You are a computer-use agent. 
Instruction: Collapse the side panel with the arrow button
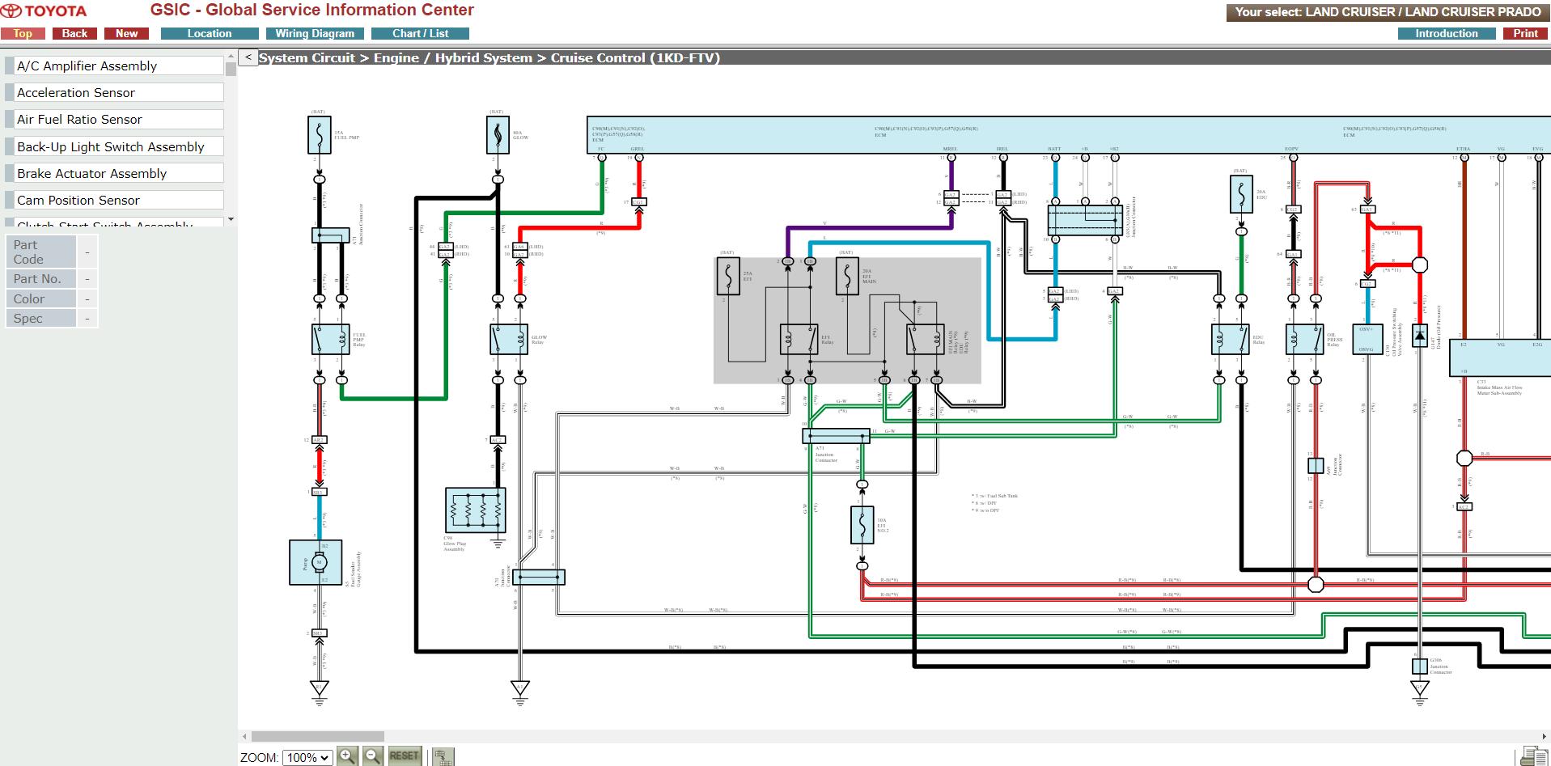248,57
